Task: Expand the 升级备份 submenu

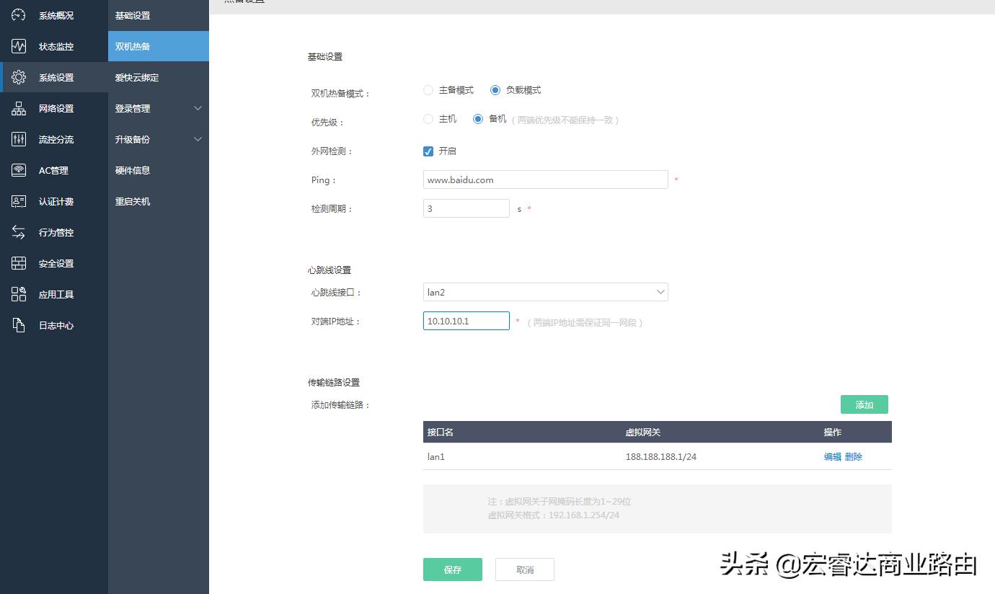Action: pos(135,139)
